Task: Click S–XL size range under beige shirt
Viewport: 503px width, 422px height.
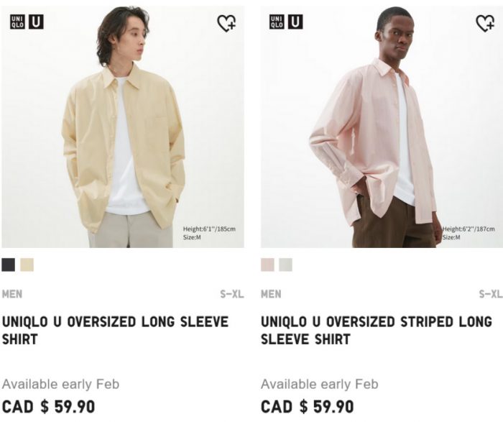Action: tap(232, 294)
